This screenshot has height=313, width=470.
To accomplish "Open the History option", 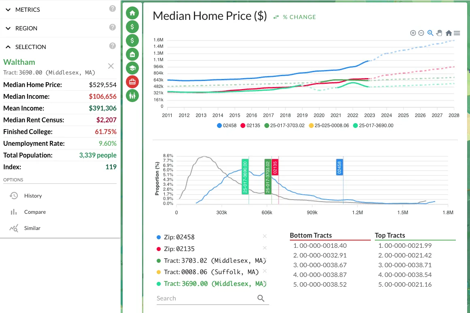I will click(33, 196).
